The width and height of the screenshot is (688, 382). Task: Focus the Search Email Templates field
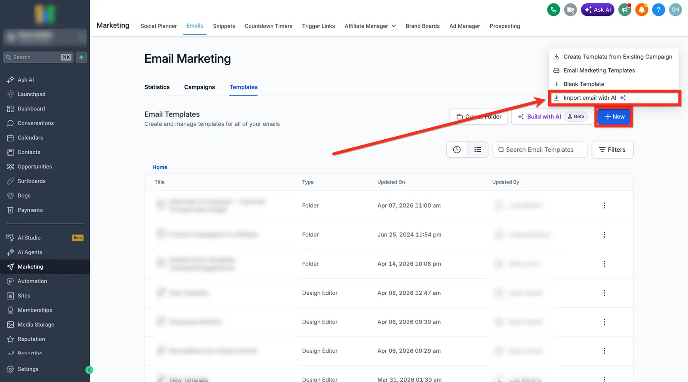[540, 150]
